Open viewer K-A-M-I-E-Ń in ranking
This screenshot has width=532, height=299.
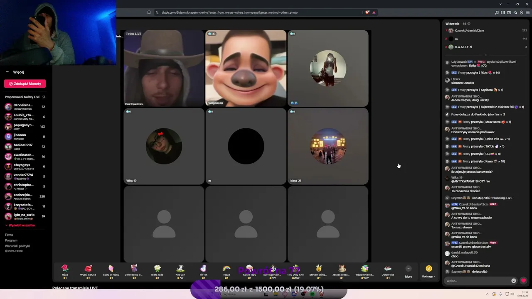click(463, 47)
